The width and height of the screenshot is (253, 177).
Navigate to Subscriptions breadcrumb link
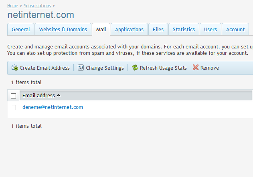click(37, 6)
